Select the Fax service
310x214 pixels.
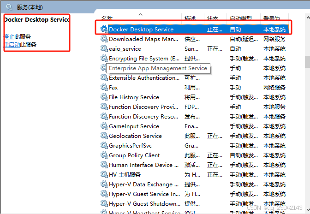[x=113, y=87]
